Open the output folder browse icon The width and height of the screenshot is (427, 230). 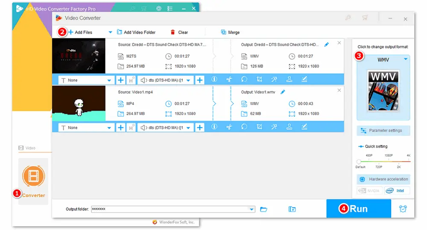(x=263, y=209)
